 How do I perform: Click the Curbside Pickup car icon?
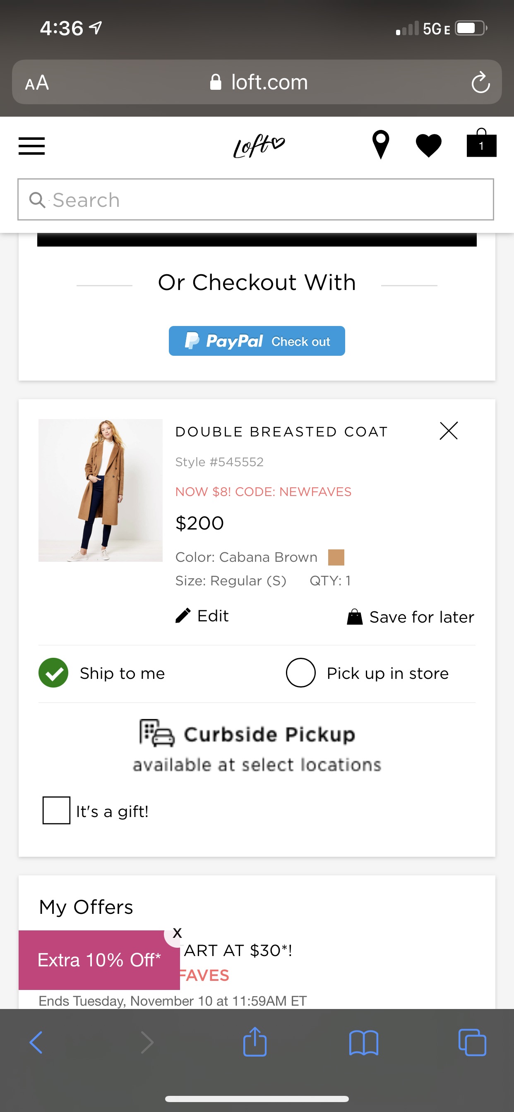click(159, 733)
